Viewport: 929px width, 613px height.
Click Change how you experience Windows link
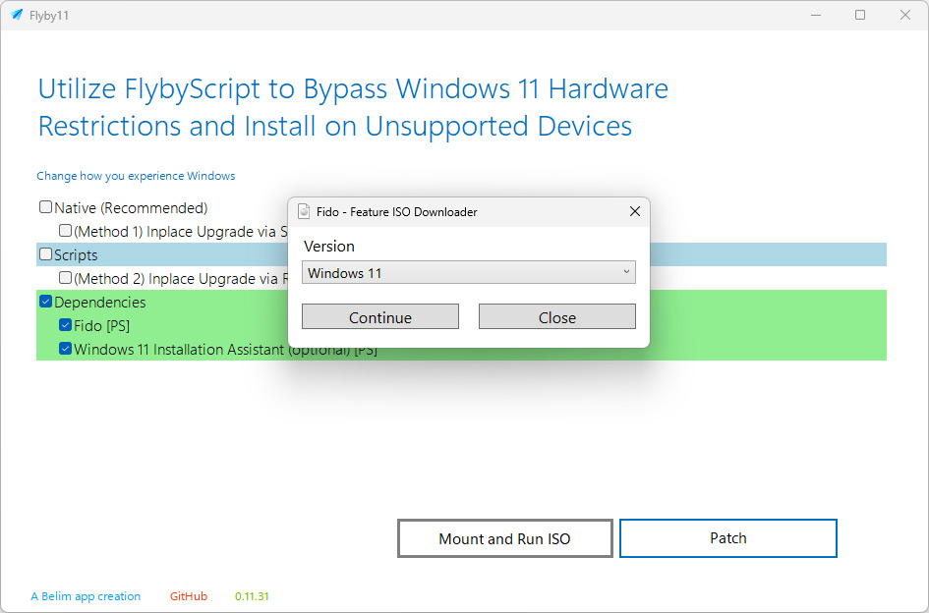pyautogui.click(x=136, y=176)
